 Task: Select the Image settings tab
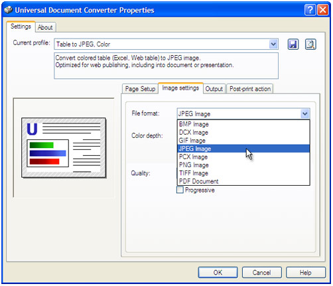click(x=180, y=88)
